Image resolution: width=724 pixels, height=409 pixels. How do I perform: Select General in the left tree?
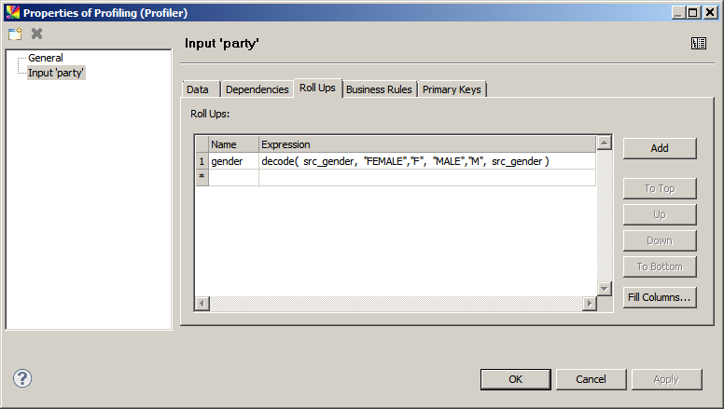pos(45,58)
